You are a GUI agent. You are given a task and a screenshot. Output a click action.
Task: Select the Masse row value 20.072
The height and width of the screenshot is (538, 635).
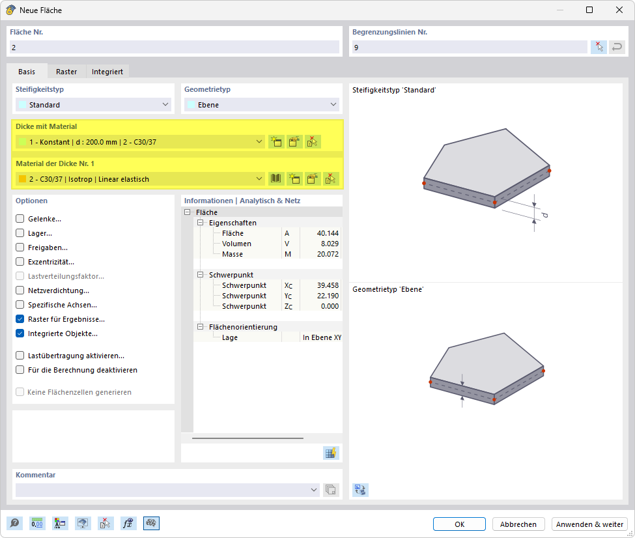328,254
